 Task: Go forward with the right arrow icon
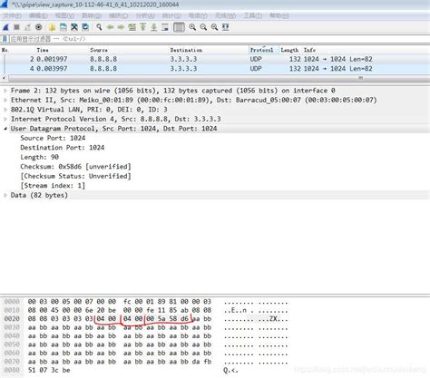[x=121, y=27]
